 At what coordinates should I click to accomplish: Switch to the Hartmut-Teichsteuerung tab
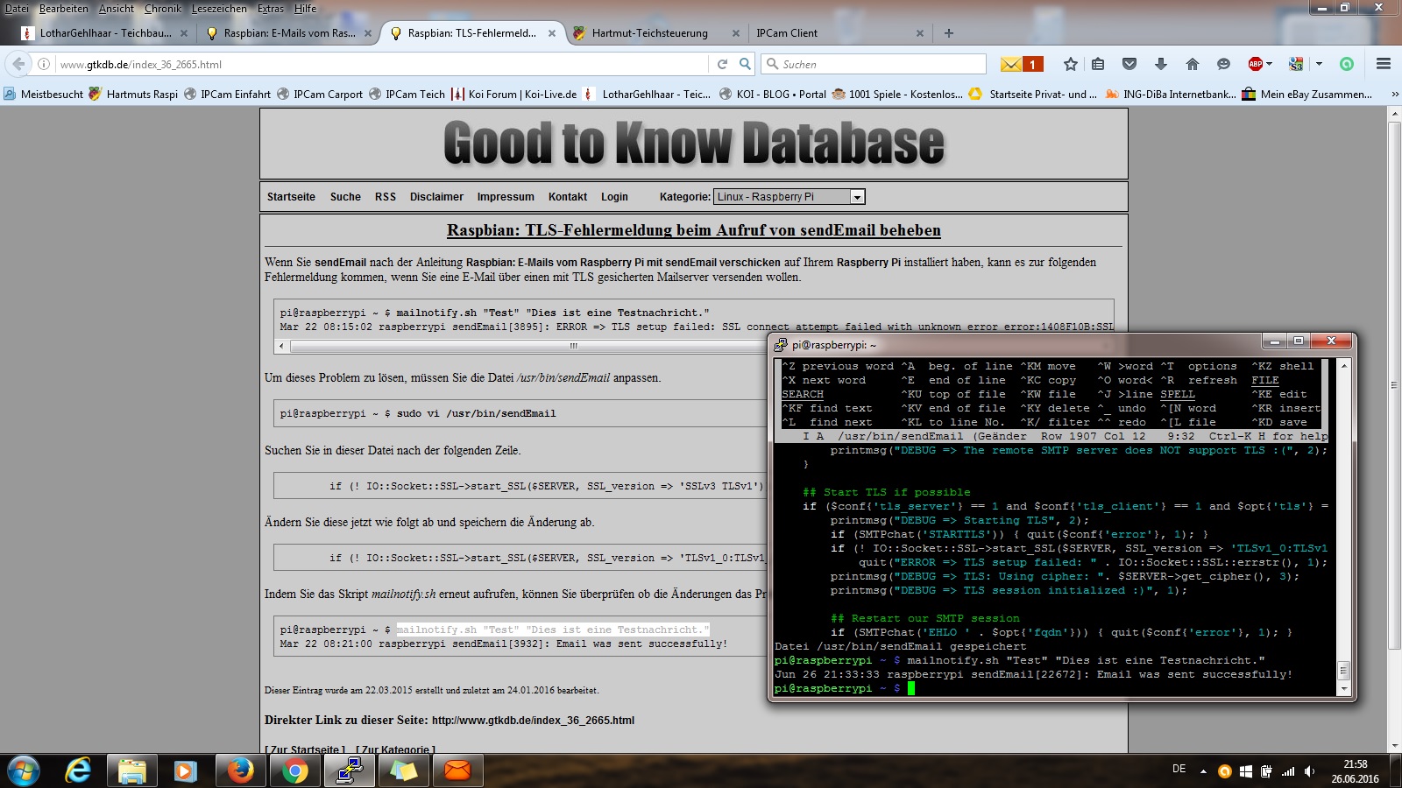649,33
